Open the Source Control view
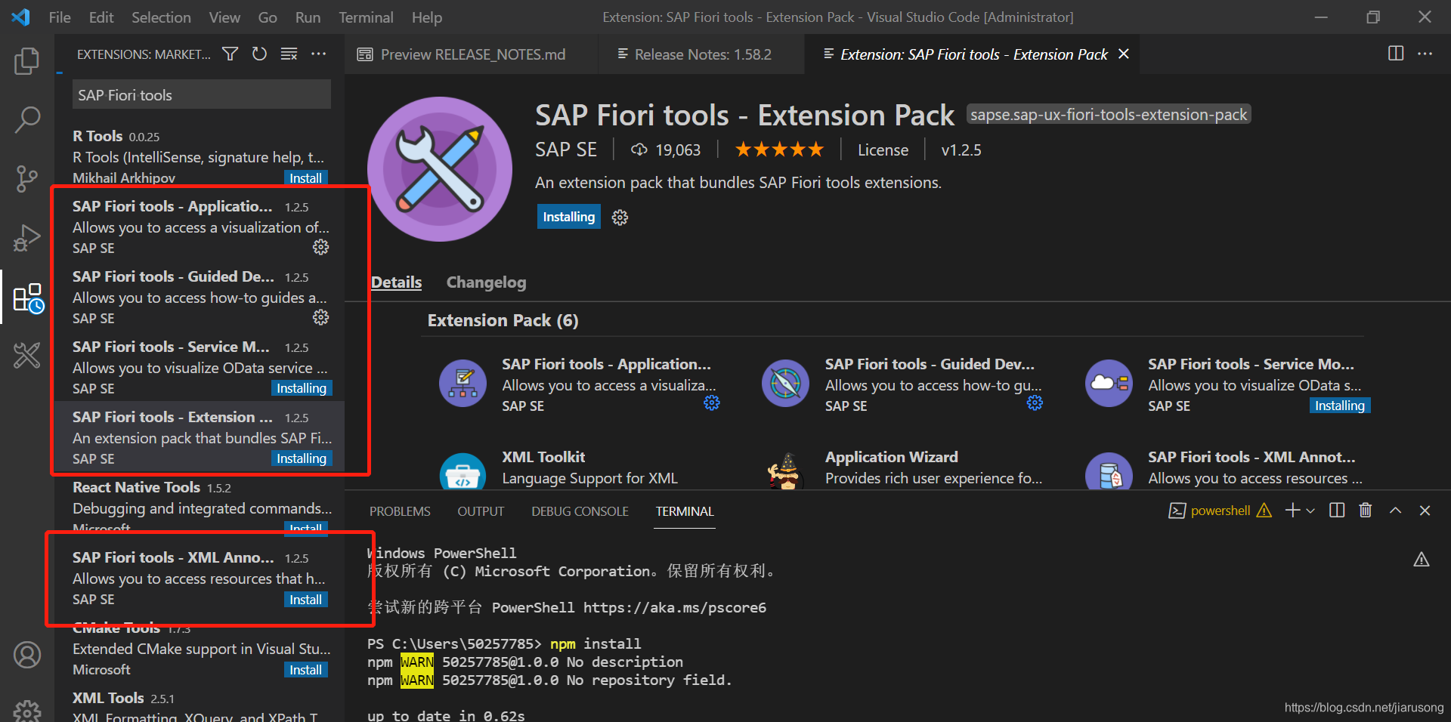 27,179
